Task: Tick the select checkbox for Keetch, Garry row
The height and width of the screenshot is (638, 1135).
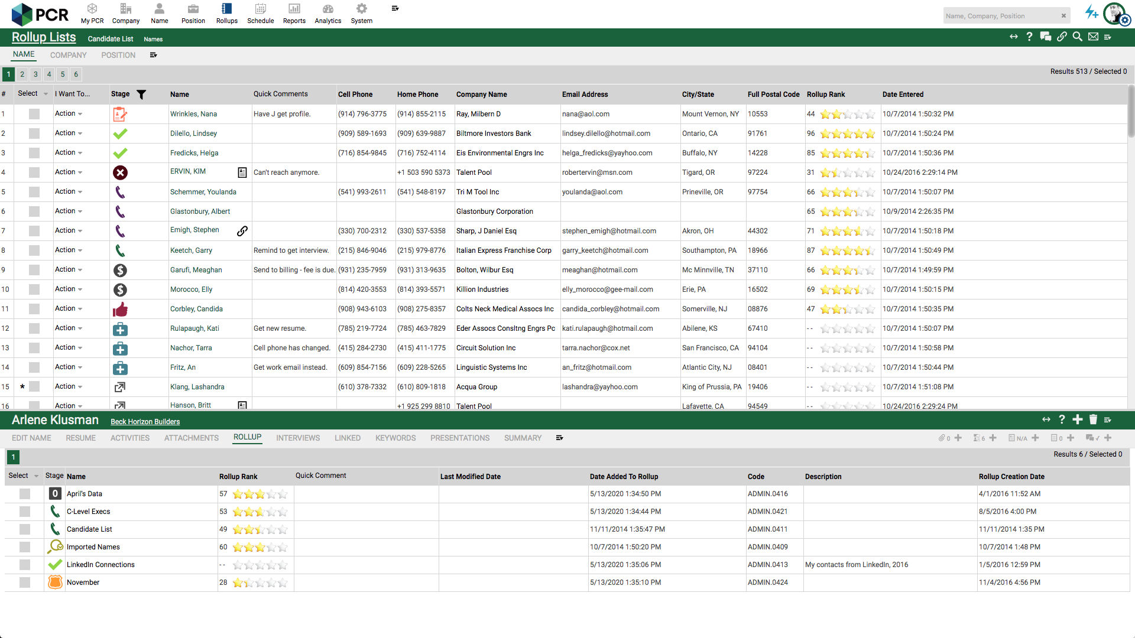Action: tap(34, 250)
